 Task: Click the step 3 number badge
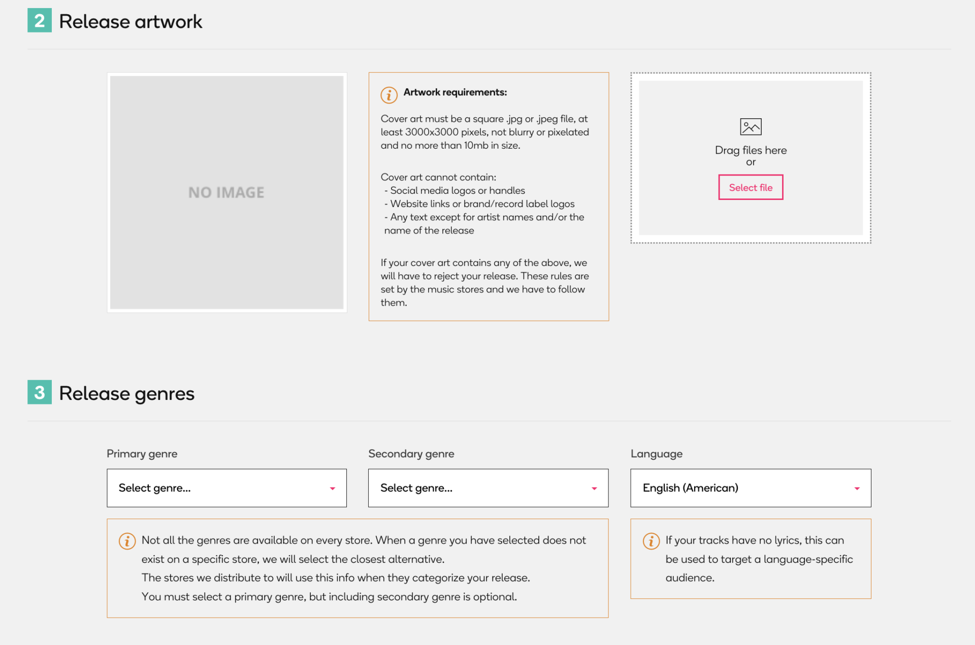[x=40, y=392]
